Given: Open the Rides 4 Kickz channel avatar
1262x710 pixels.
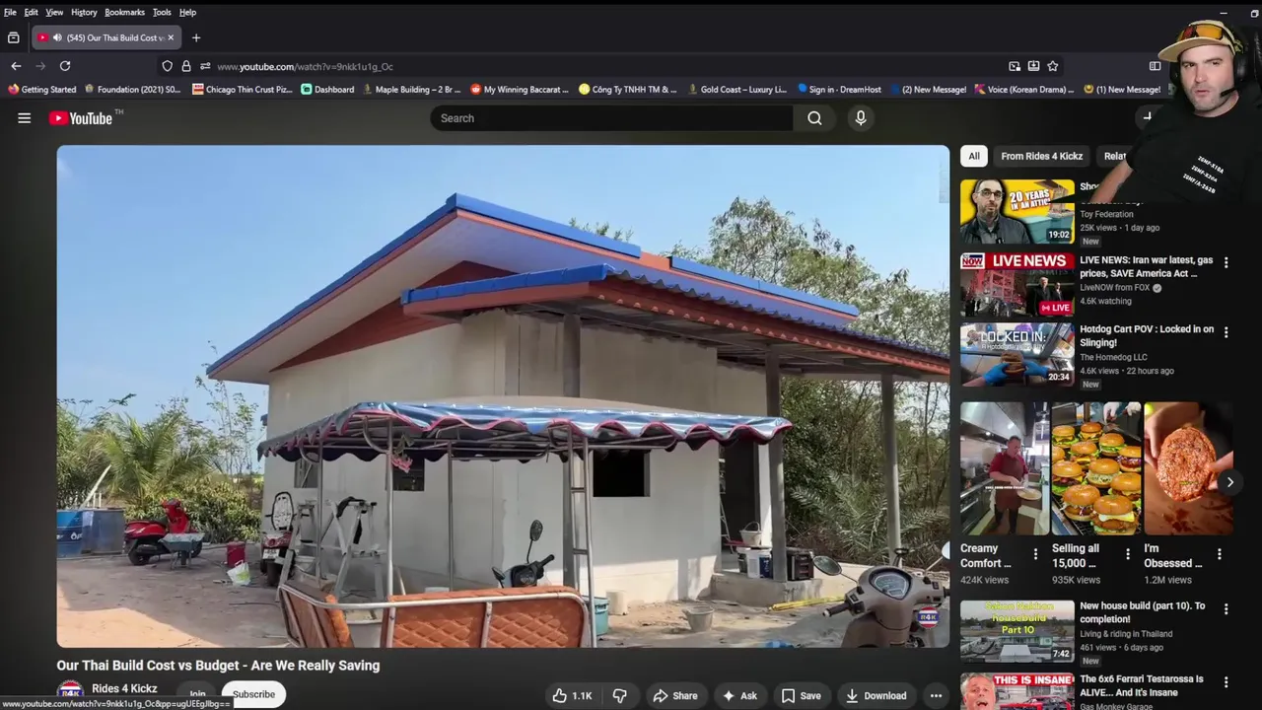Looking at the screenshot, I should coord(70,693).
